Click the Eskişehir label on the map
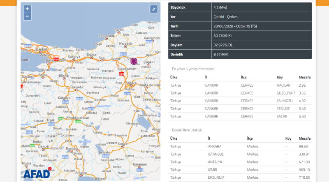This screenshot has width=329, height=182. (x=77, y=87)
